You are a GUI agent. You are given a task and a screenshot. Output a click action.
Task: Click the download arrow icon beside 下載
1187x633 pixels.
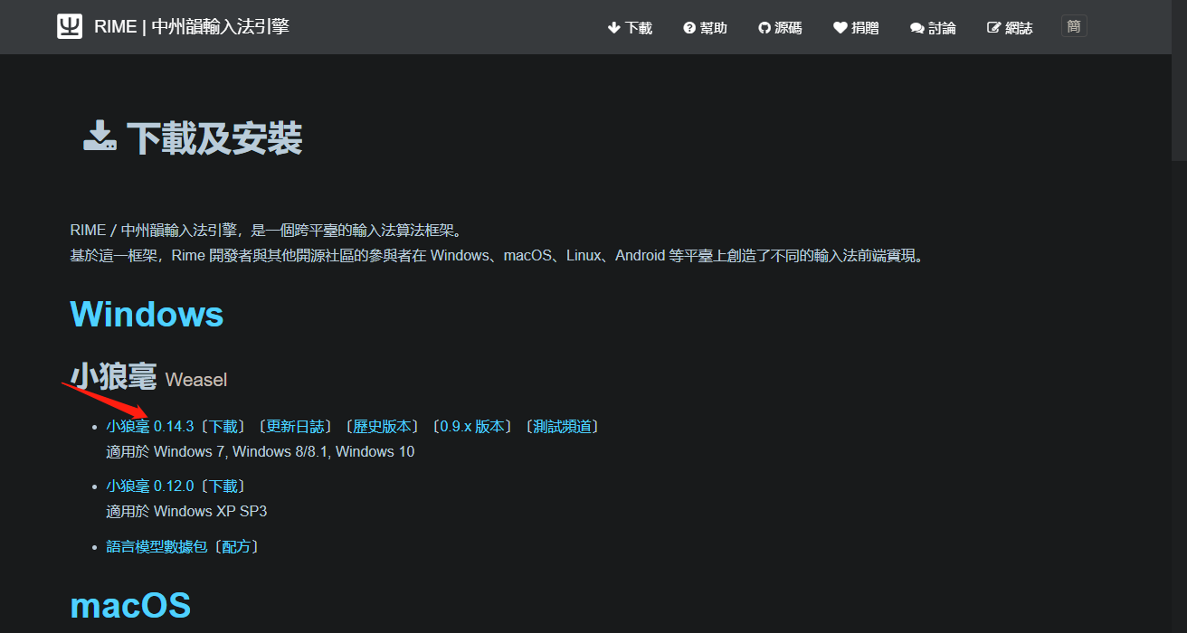(613, 27)
